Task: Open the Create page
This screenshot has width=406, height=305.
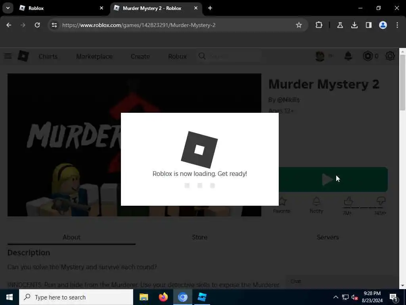Action: tap(140, 56)
